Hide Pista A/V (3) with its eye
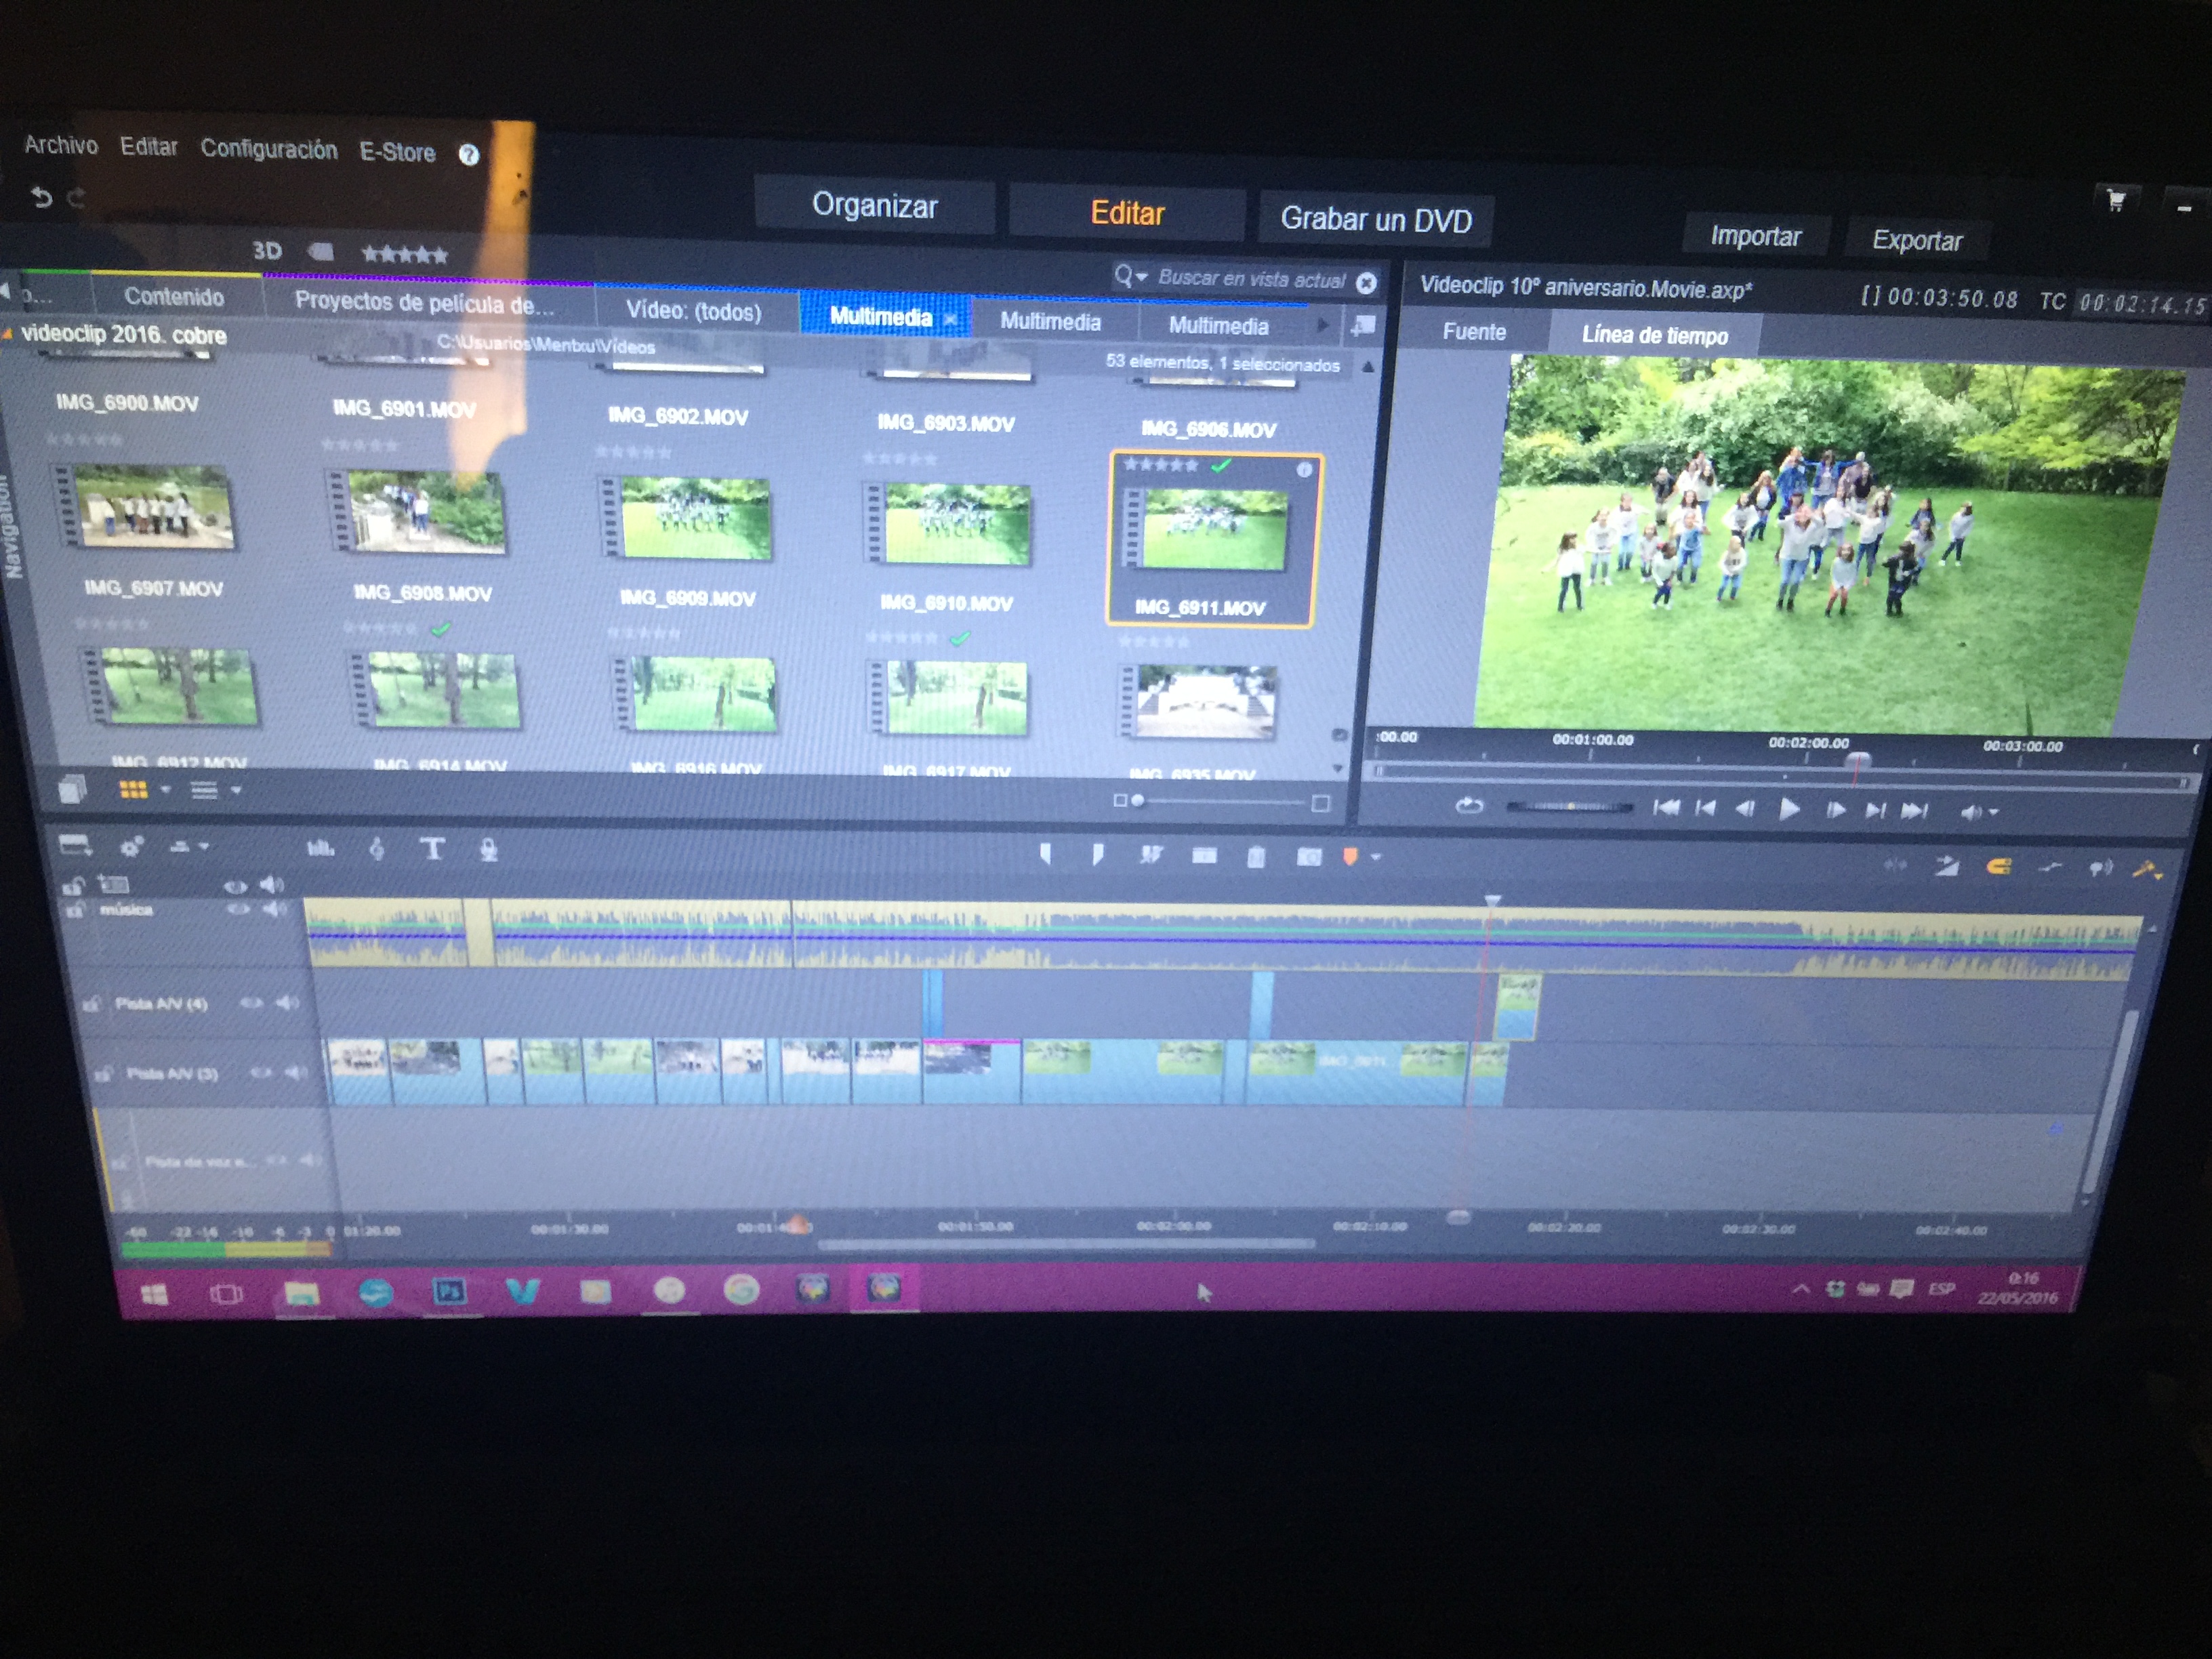The image size is (2212, 1659). pyautogui.click(x=262, y=1073)
